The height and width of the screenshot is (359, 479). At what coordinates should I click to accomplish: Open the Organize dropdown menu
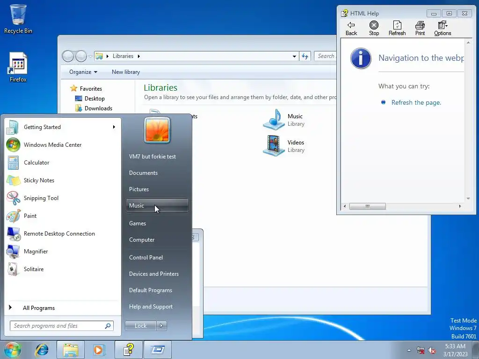pyautogui.click(x=83, y=72)
